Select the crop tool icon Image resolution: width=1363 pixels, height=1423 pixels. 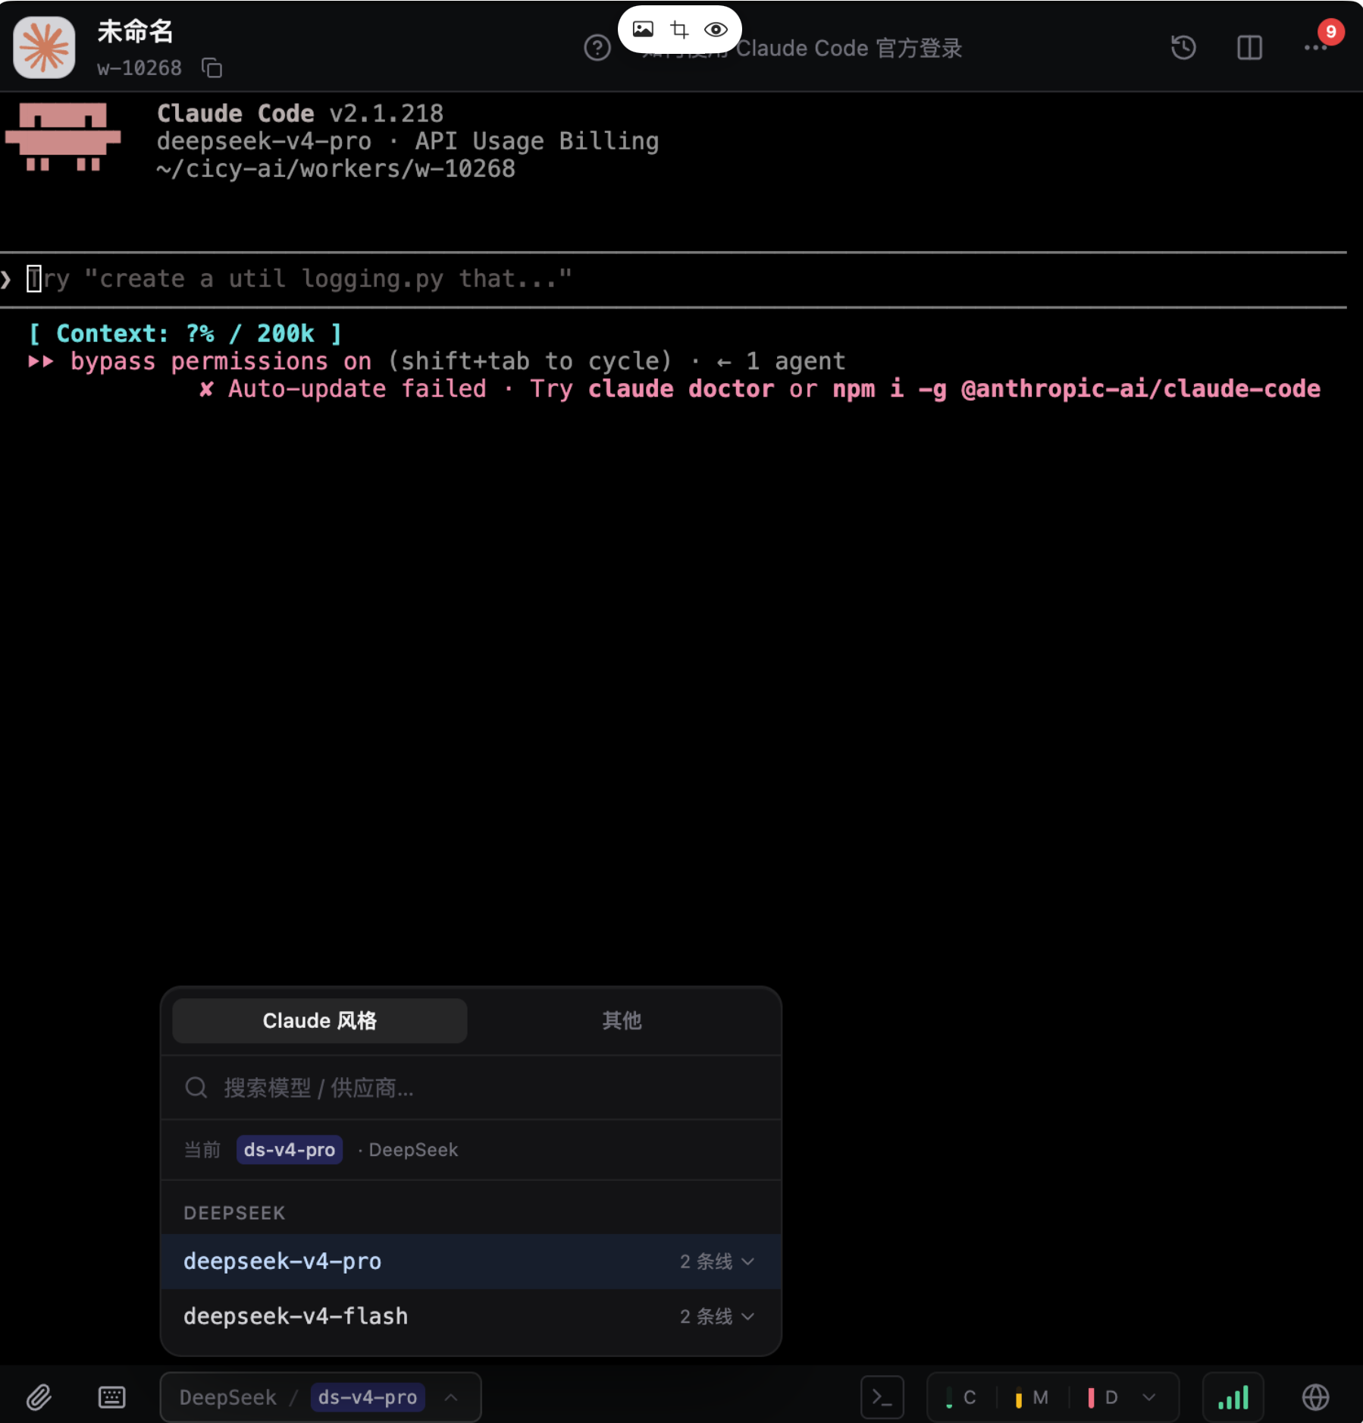click(x=679, y=30)
